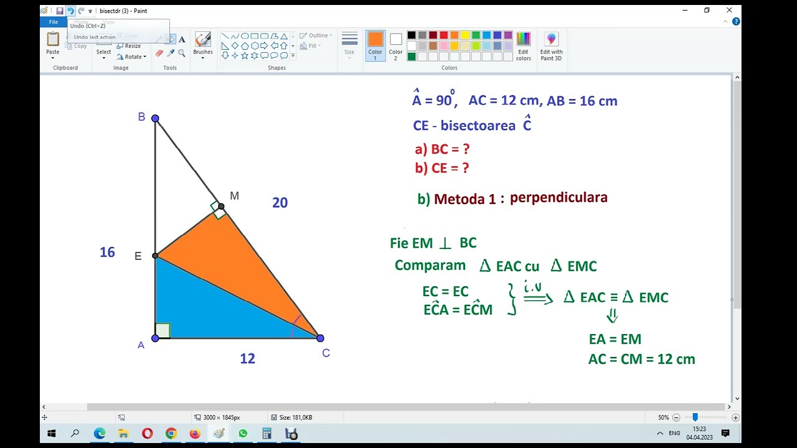
Task: Click the Resize button
Action: 128,46
